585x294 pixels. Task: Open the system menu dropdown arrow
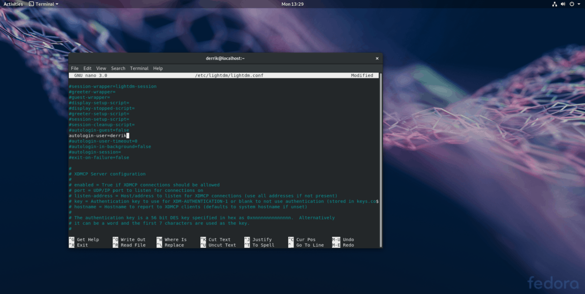click(579, 4)
